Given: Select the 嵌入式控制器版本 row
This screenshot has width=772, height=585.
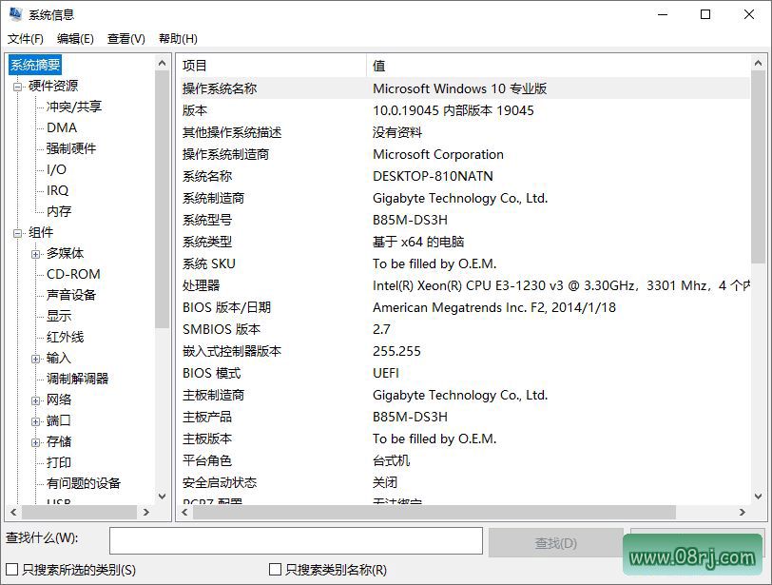Looking at the screenshot, I should [x=465, y=351].
